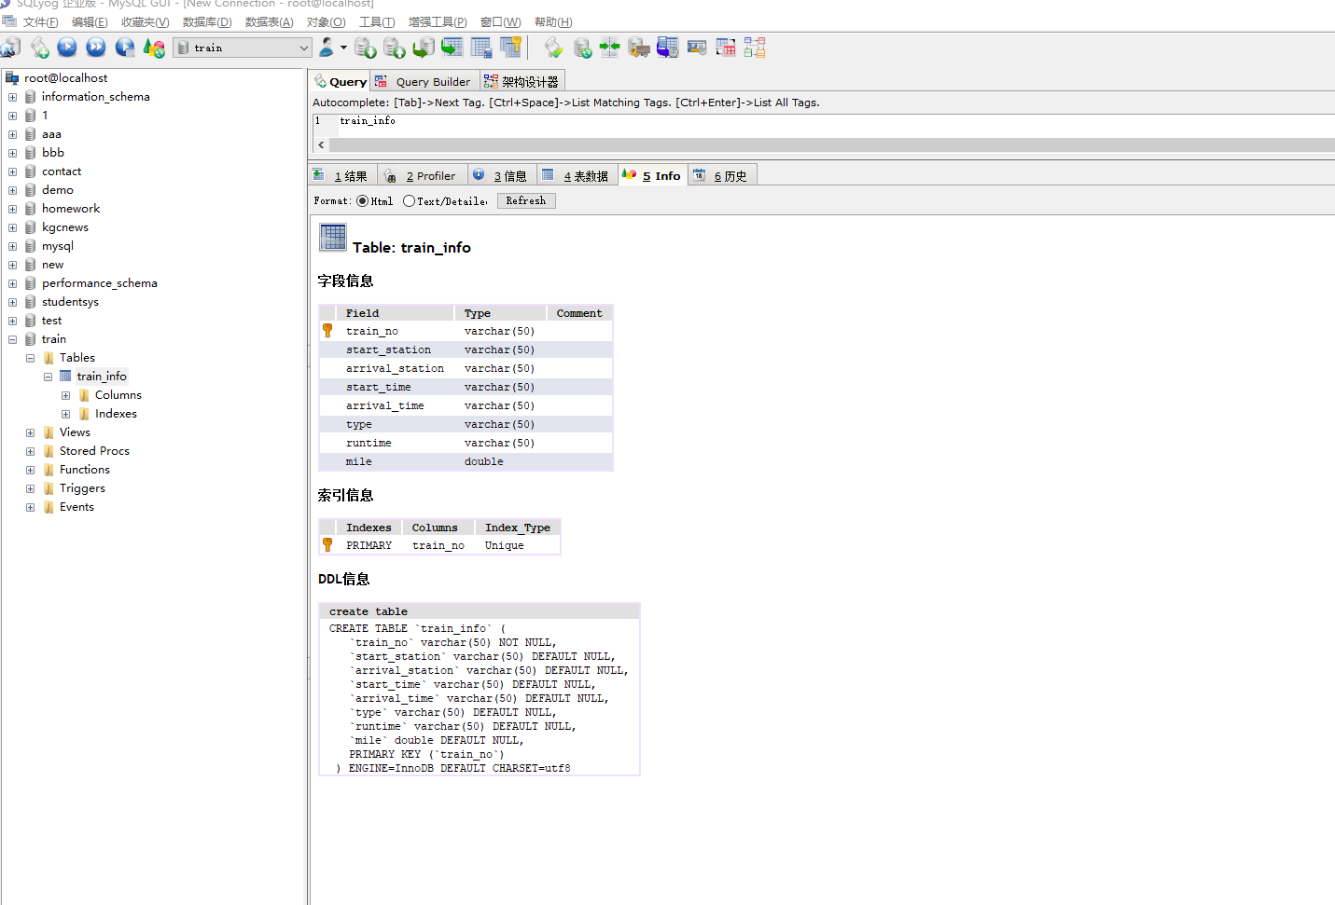Open the train database dropdown
Viewport: 1335px width, 905px height.
(x=303, y=48)
